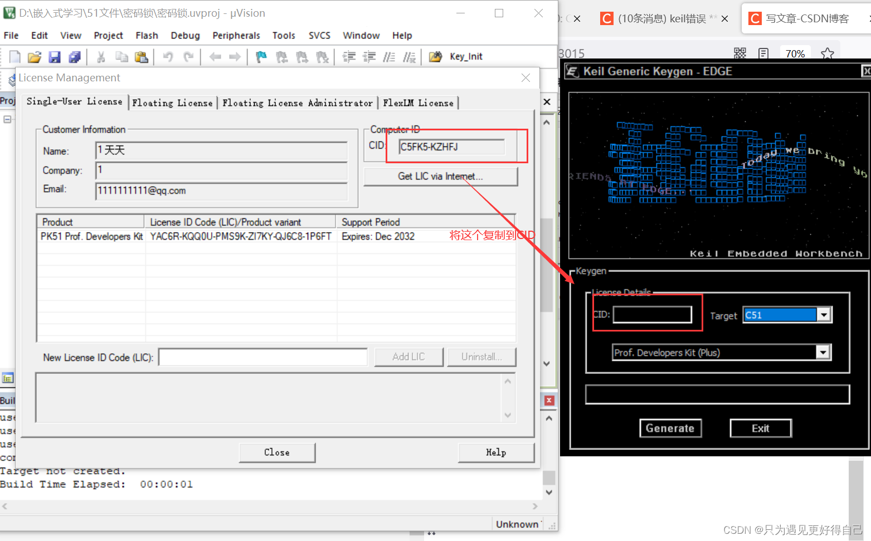The width and height of the screenshot is (871, 541).
Task: Click the Build Output scroll down arrow
Action: pyautogui.click(x=549, y=492)
